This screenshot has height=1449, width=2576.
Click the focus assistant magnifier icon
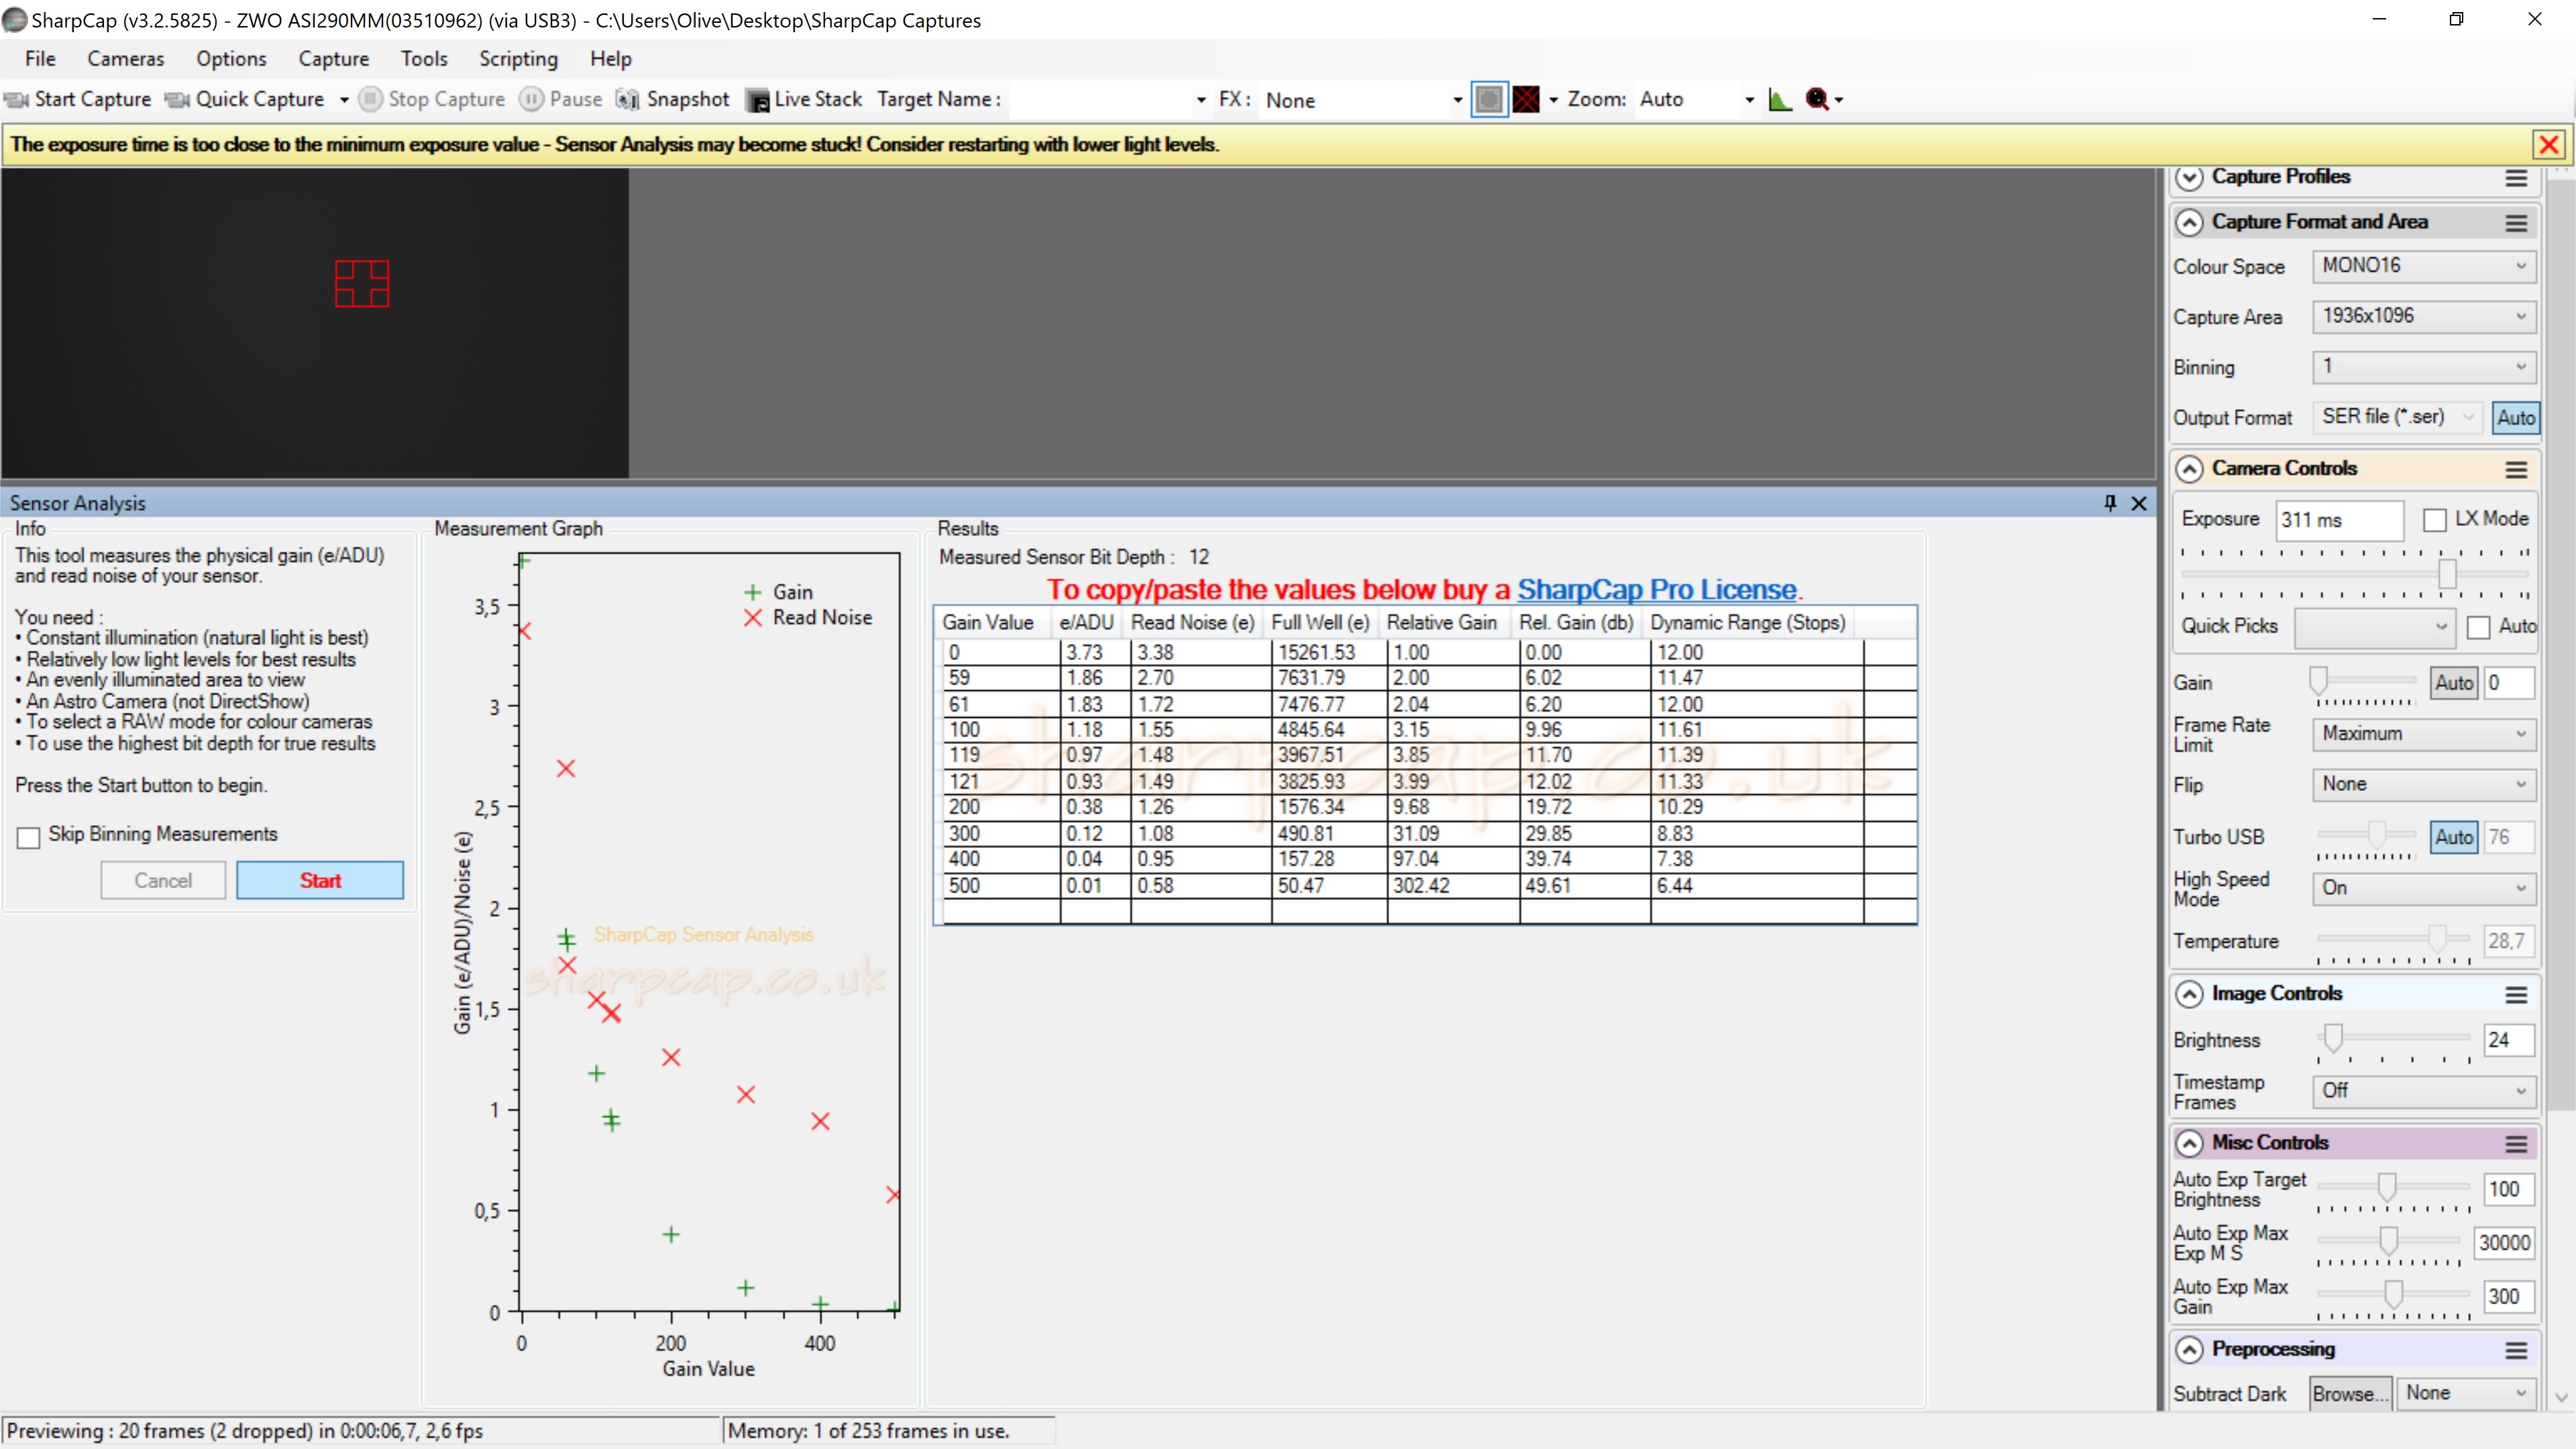click(x=1817, y=99)
